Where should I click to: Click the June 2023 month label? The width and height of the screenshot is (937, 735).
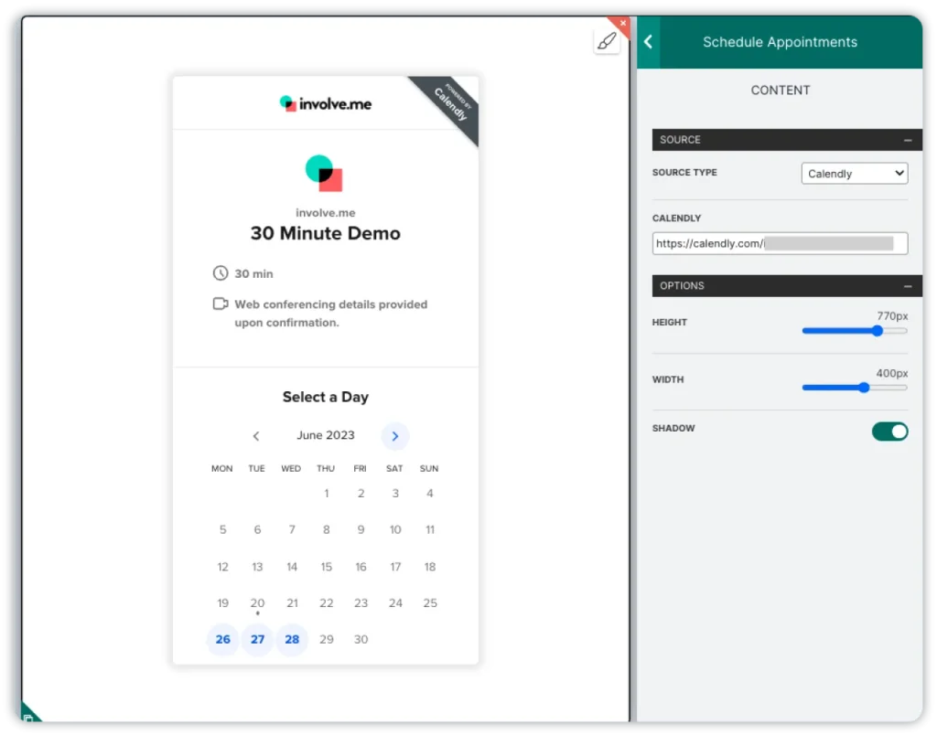coord(326,435)
